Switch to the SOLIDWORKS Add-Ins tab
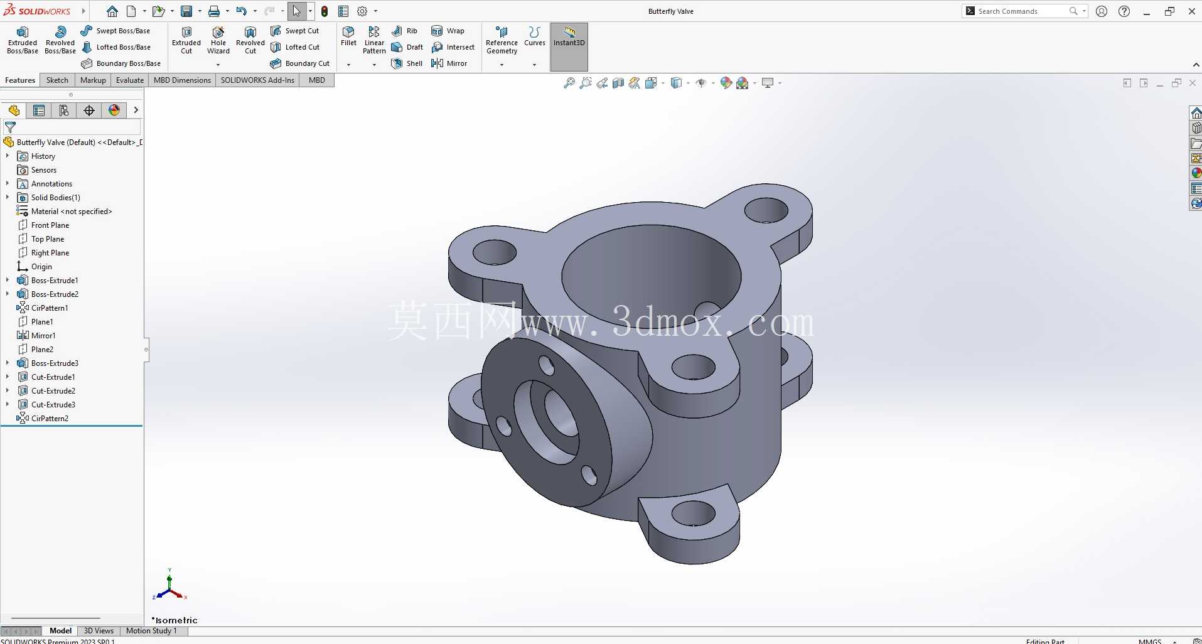The width and height of the screenshot is (1202, 644). (257, 80)
